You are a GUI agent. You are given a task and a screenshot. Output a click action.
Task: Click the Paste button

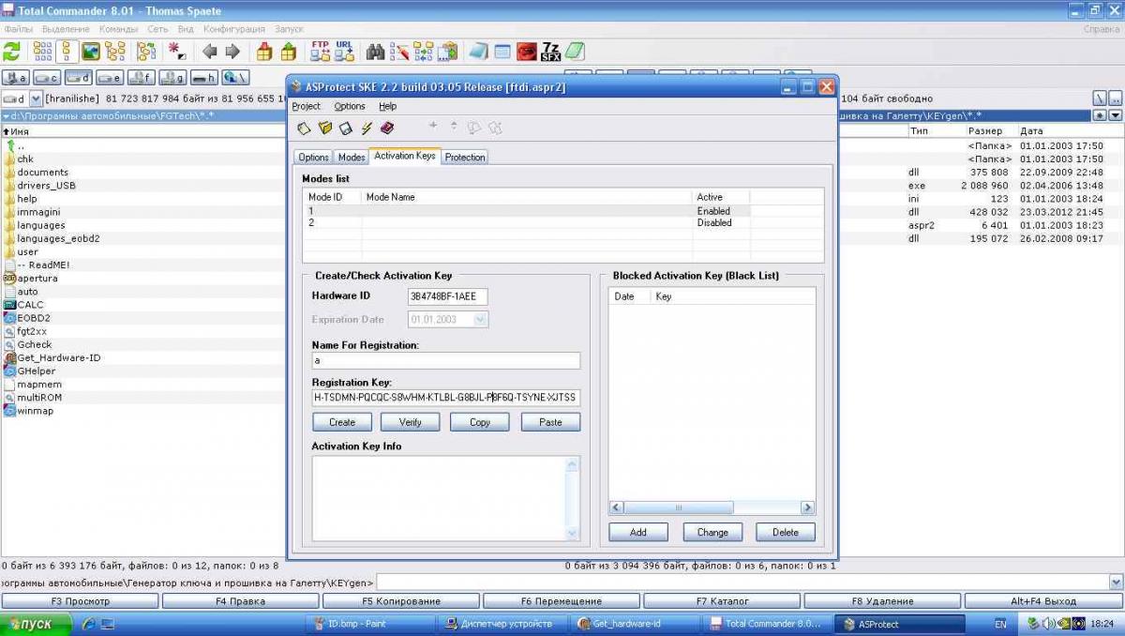pyautogui.click(x=550, y=422)
